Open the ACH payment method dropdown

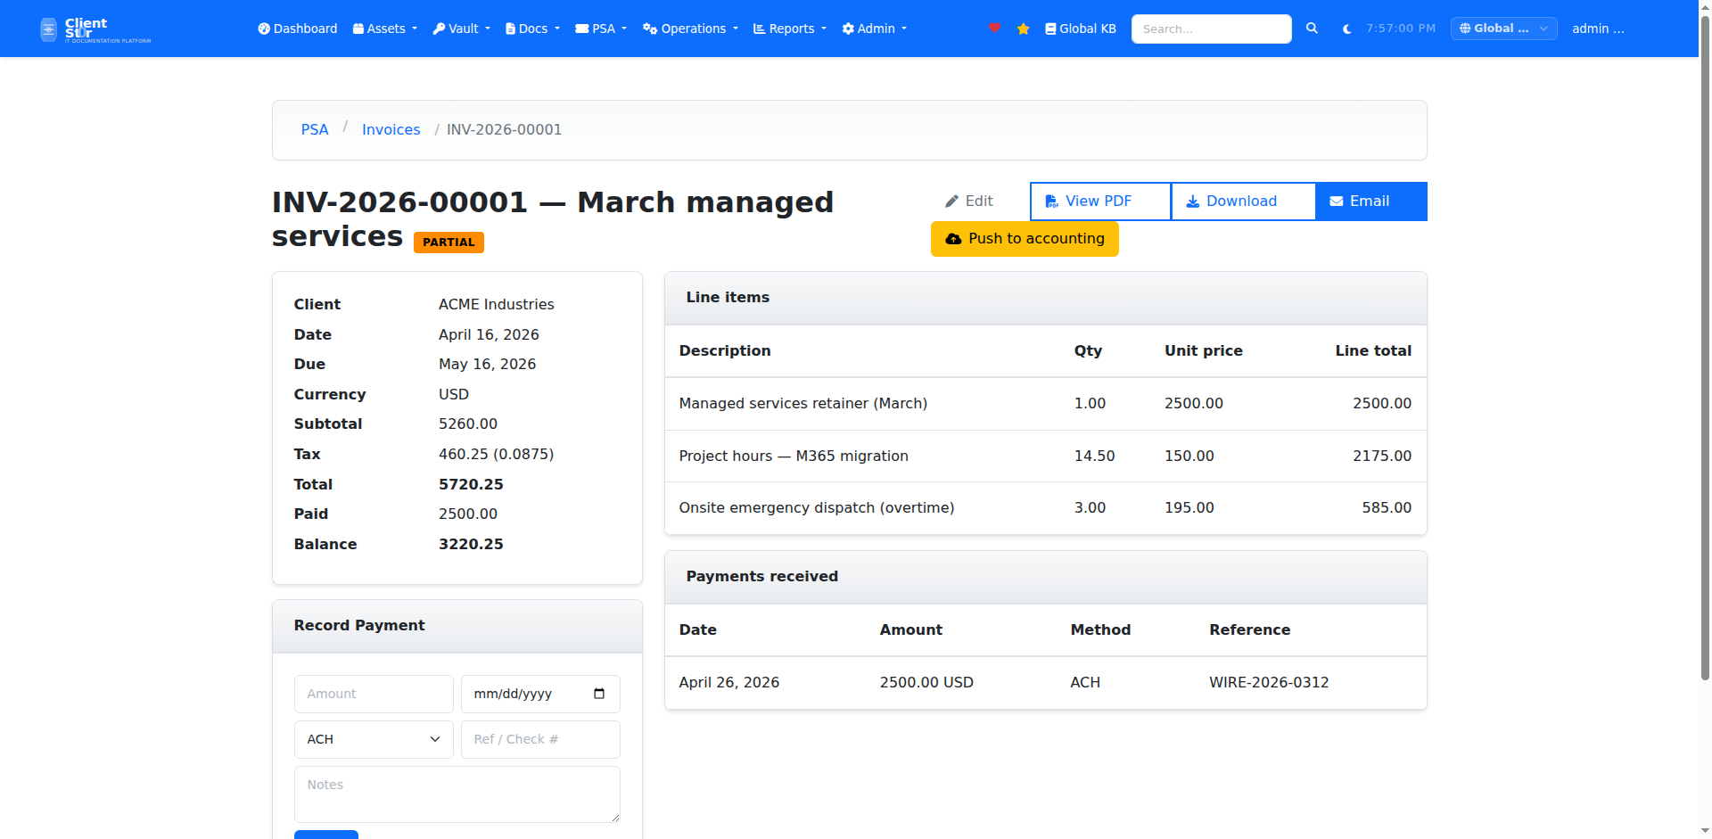coord(374,739)
